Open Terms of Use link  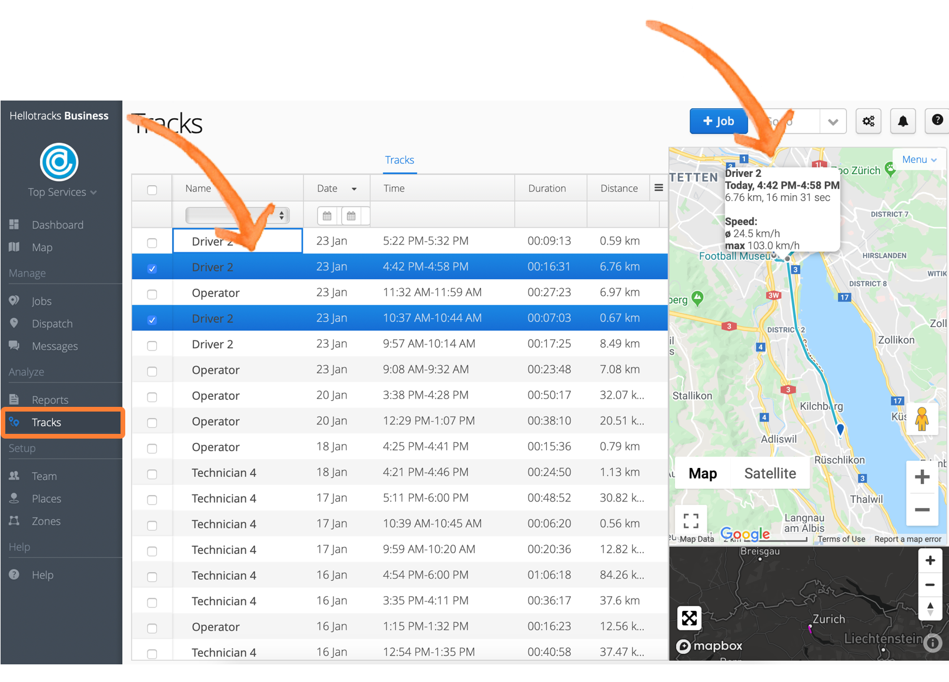click(x=841, y=539)
